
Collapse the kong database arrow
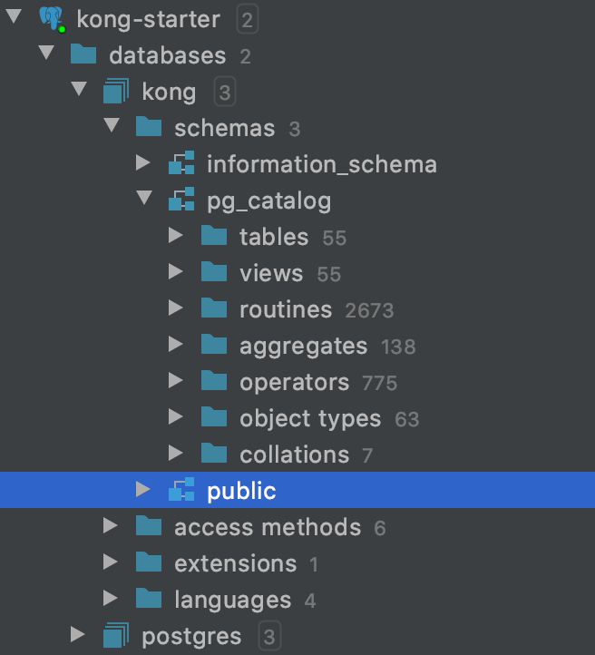[79, 89]
